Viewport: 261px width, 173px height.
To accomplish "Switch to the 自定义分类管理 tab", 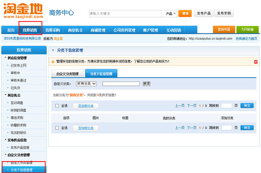I will point(67,74).
